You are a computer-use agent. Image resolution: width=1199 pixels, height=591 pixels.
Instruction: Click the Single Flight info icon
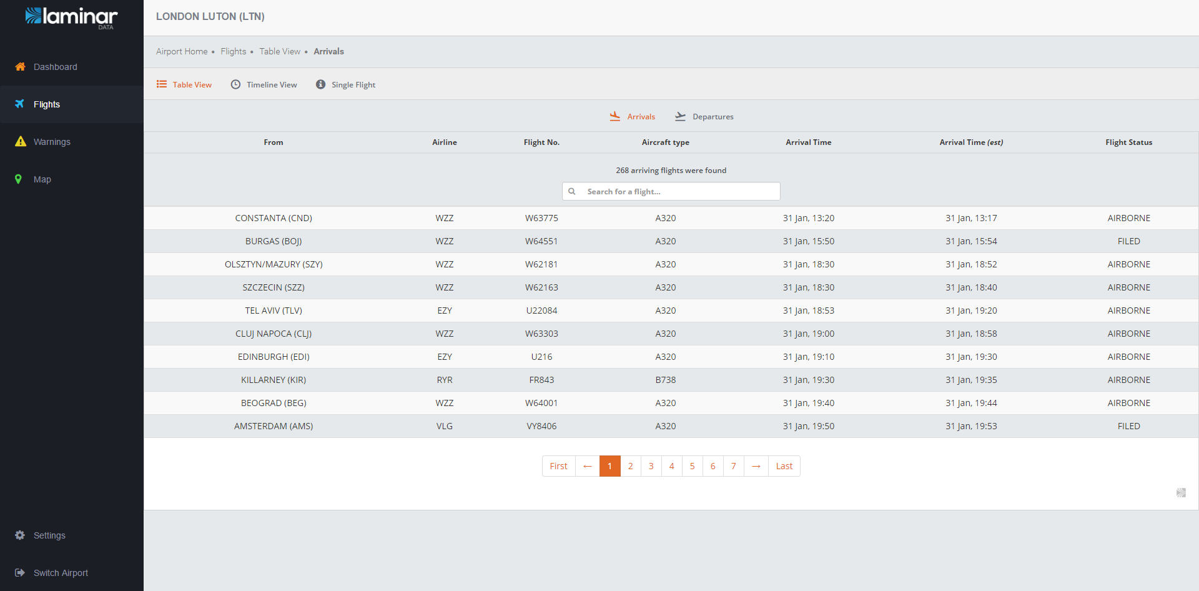(320, 84)
